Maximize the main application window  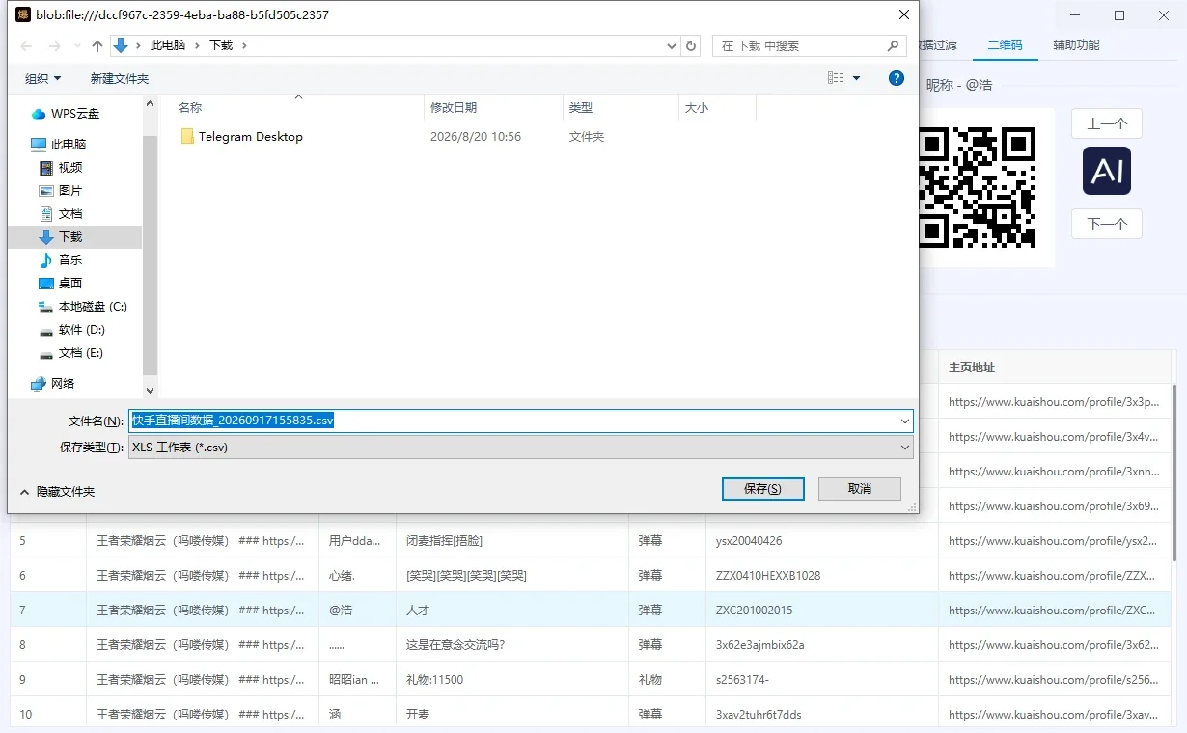[1119, 15]
